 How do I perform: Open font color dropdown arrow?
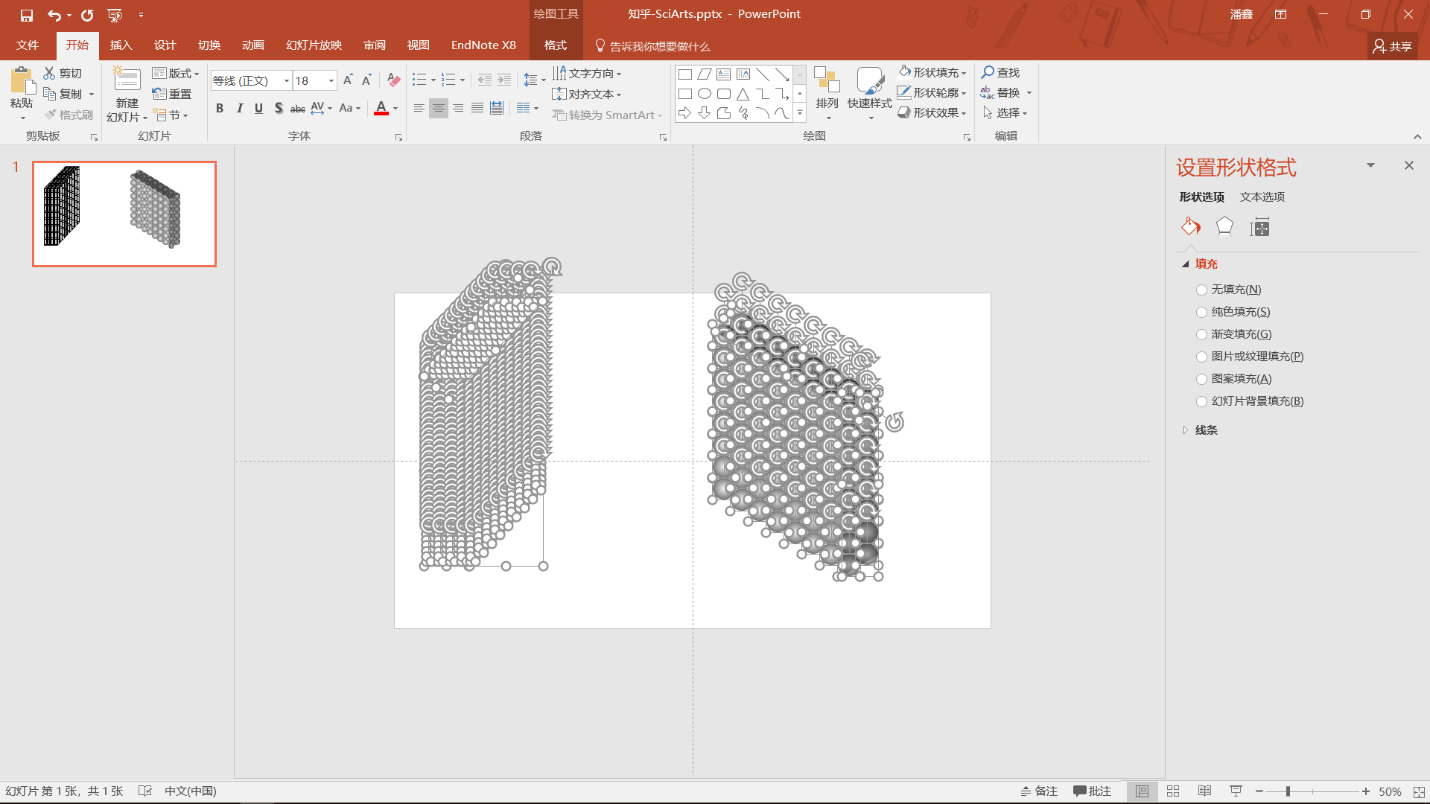(395, 109)
